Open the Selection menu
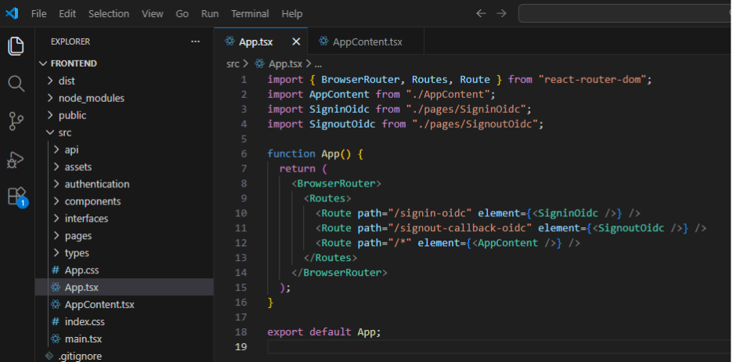Screen dimensions: 733x362 (x=109, y=13)
